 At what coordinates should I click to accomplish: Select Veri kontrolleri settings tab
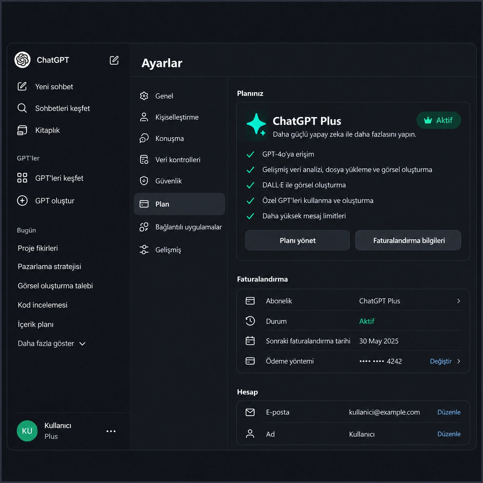click(179, 159)
